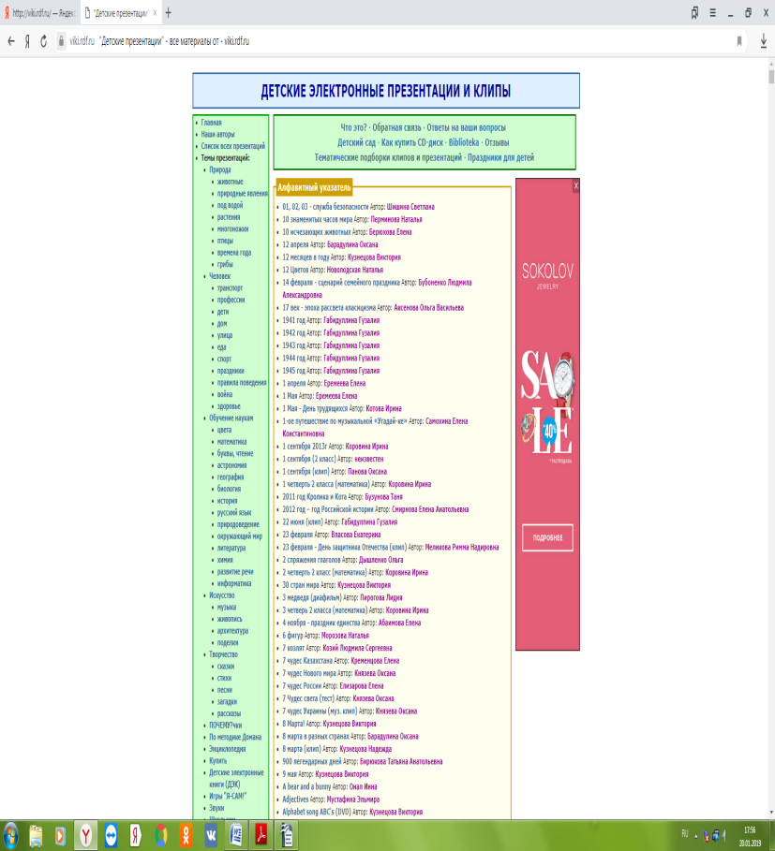Open 'Обратная связь' menu link
This screenshot has width=775, height=851.
[396, 127]
